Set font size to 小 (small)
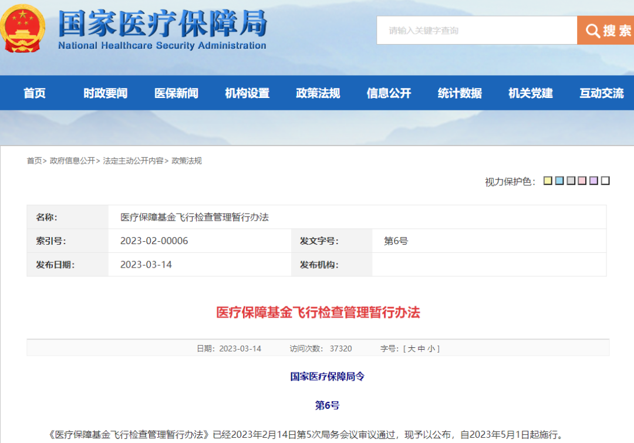This screenshot has height=443, width=634. (431, 349)
